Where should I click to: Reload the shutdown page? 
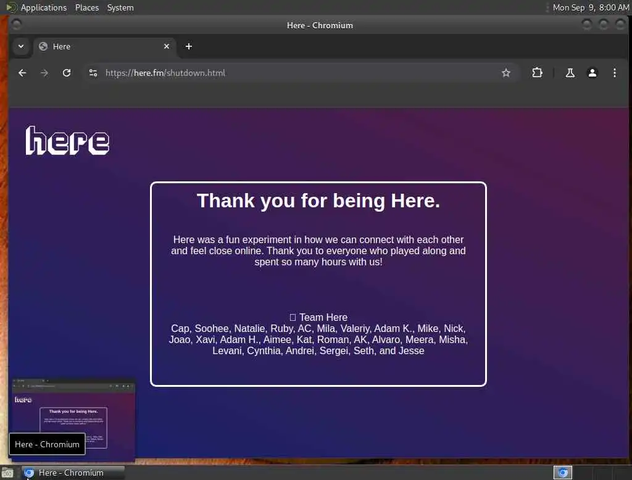pos(67,73)
